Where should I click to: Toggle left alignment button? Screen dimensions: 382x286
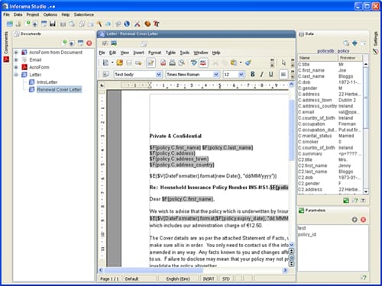(283, 74)
